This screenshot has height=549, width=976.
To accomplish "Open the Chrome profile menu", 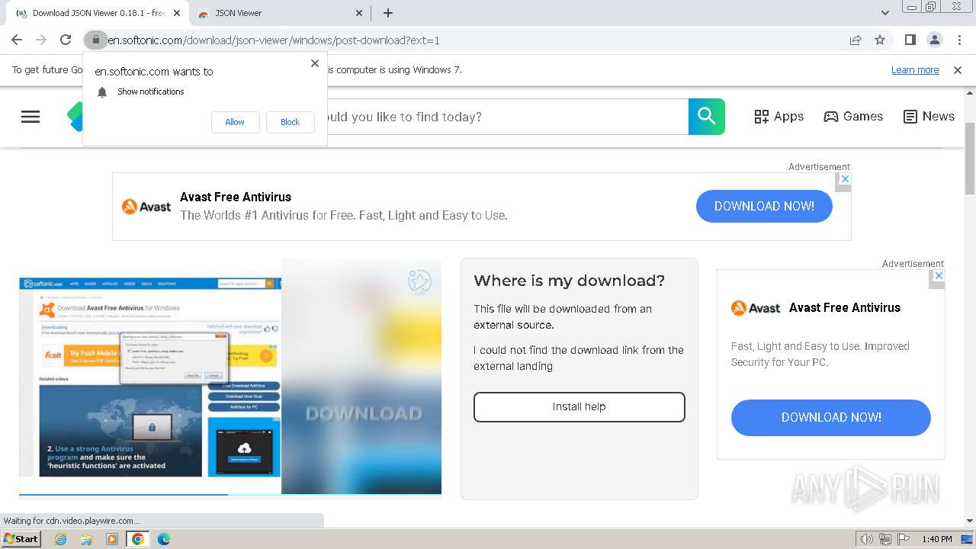I will point(934,40).
